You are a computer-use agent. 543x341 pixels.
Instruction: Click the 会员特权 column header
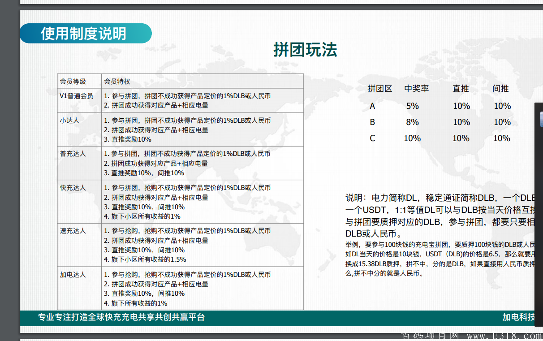[x=117, y=82]
